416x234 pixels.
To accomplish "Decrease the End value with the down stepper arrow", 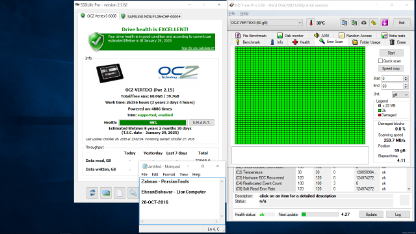I will (406, 88).
